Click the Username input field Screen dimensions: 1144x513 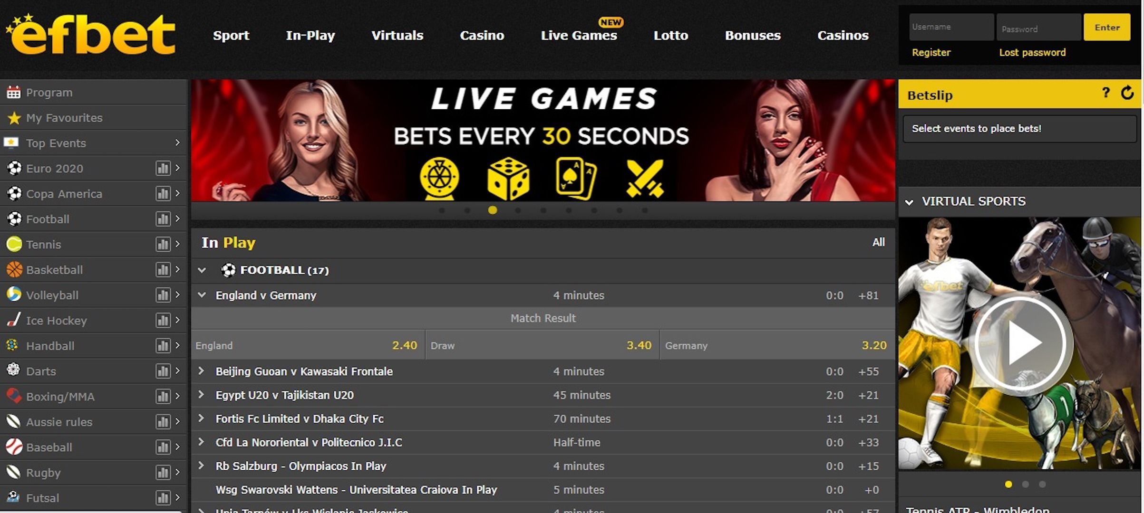[951, 27]
